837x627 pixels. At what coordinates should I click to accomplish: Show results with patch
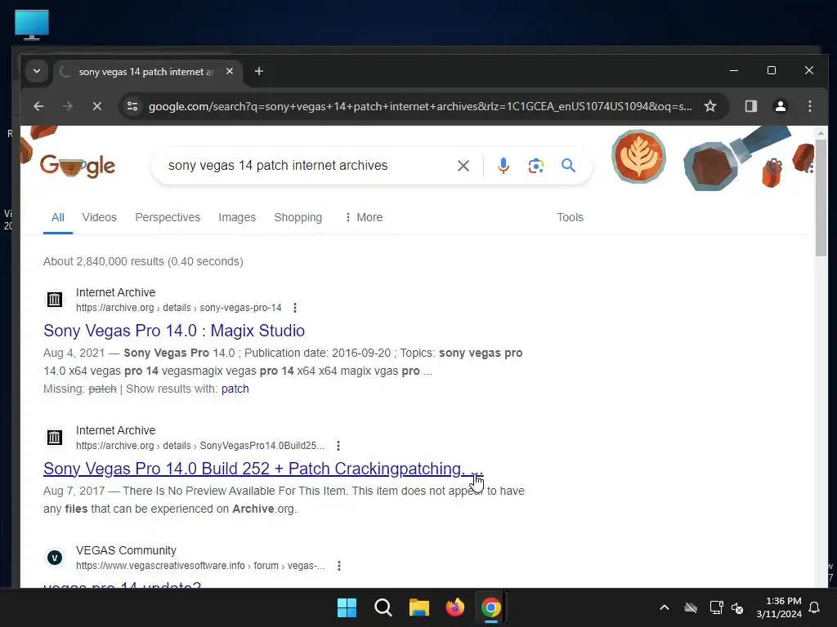point(235,389)
